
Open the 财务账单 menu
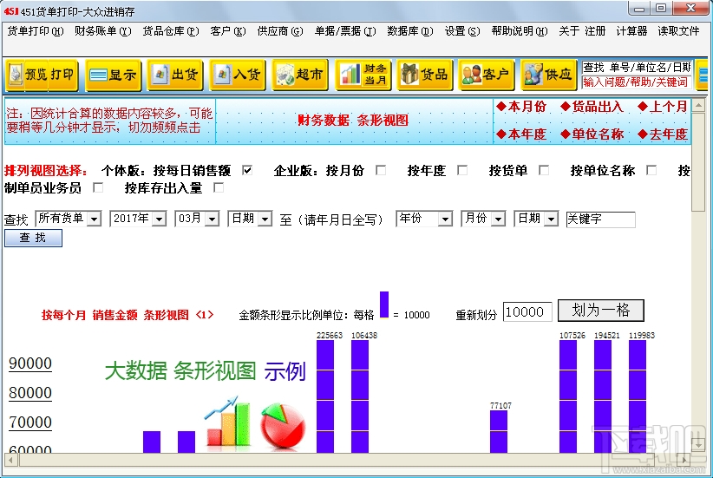pyautogui.click(x=102, y=31)
